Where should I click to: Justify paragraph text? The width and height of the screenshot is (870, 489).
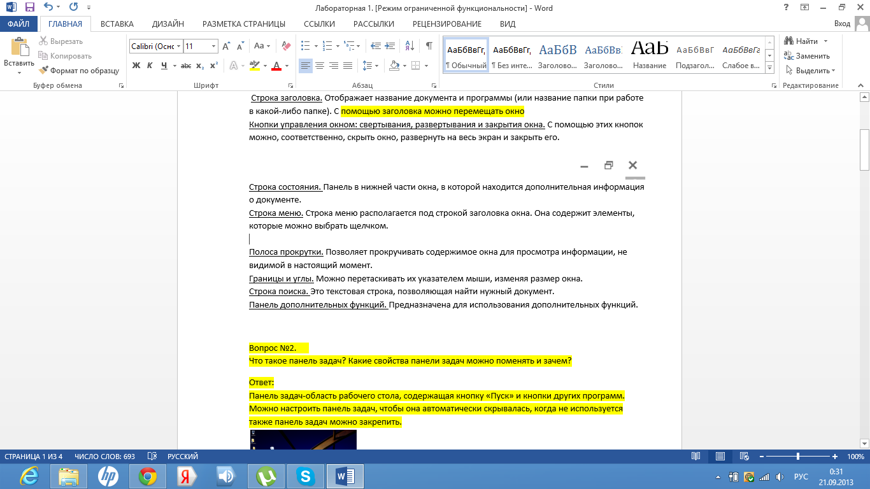[x=348, y=66]
